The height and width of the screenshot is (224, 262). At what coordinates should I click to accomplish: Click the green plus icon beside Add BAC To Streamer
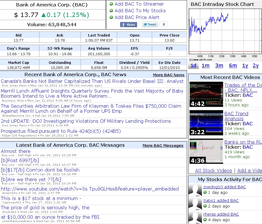pos(111,4)
